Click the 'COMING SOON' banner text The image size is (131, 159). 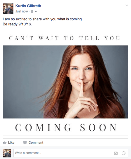66,128
